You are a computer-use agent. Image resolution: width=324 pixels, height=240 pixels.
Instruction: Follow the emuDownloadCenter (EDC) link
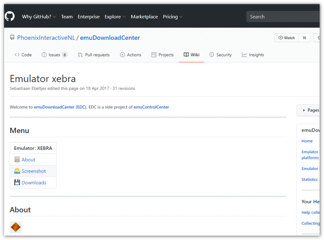coord(60,107)
